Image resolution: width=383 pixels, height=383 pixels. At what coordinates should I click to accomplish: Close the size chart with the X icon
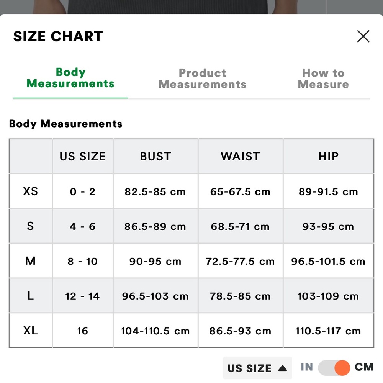(x=363, y=36)
